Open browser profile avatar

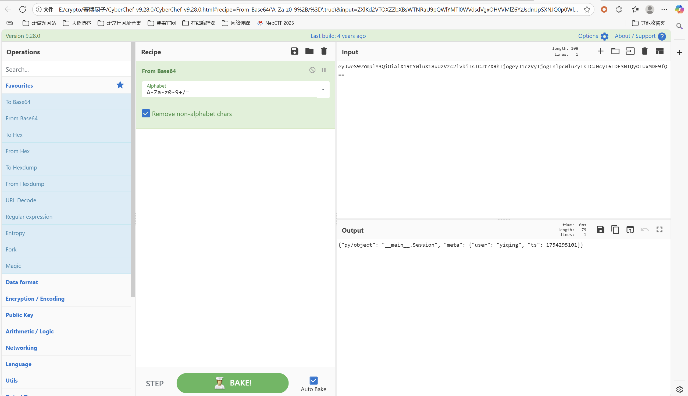coord(650,9)
